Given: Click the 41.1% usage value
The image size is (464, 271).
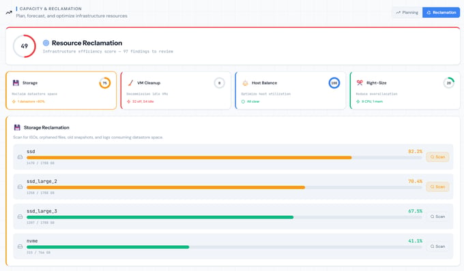Looking at the screenshot, I should pos(415,241).
